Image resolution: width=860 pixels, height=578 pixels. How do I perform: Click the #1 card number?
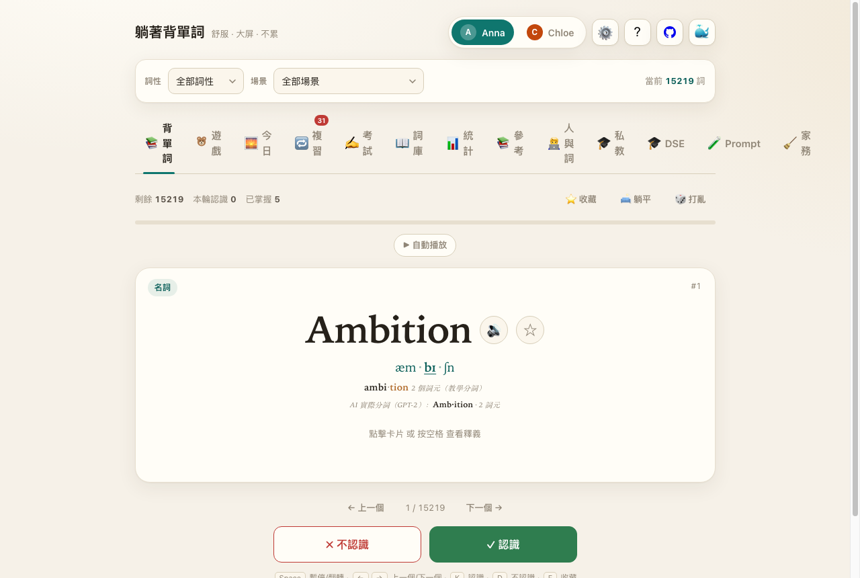[696, 286]
